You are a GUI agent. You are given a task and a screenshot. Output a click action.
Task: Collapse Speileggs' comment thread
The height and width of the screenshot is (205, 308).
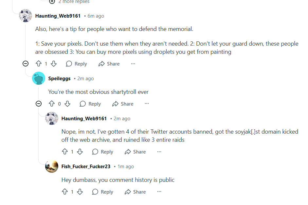39,104
